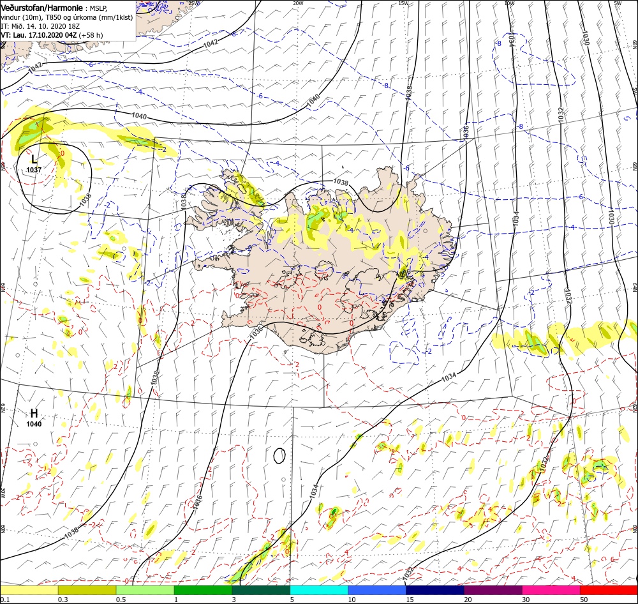Click the olive 0.3 precipitation legend swatch
The width and height of the screenshot is (638, 604).
point(87,590)
